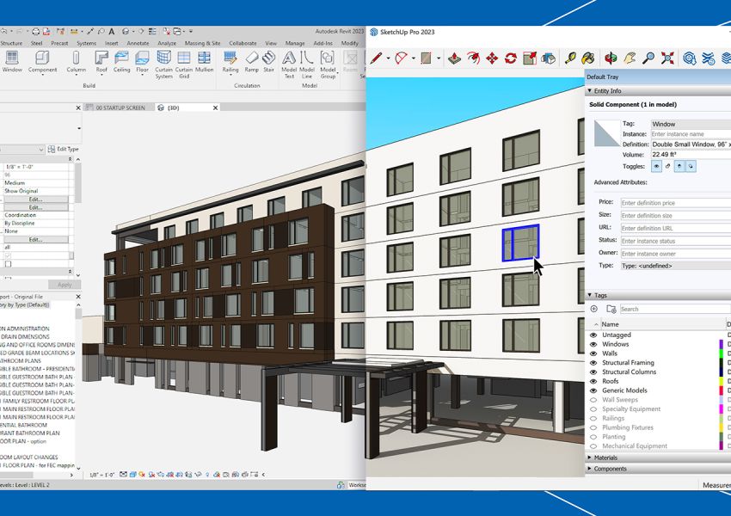Click the Text 'A' icon in Revit quick access

(112, 32)
